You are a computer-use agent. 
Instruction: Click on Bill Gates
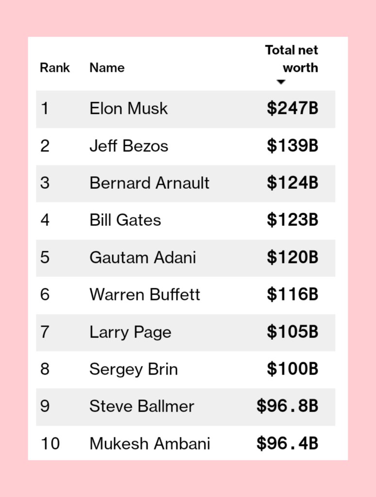point(125,220)
